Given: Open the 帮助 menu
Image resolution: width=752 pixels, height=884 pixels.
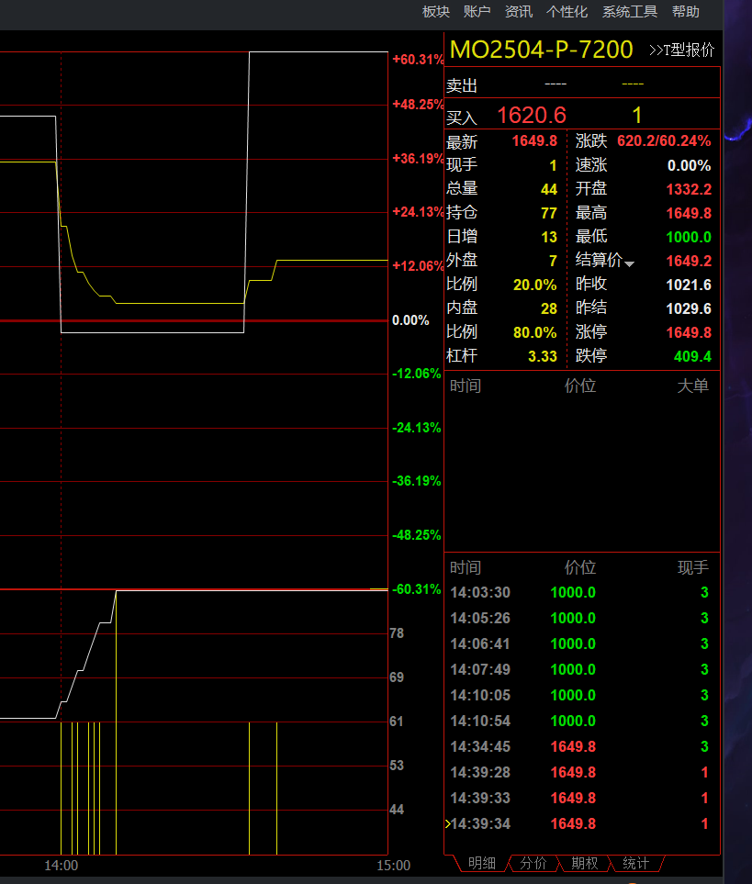Looking at the screenshot, I should click(x=685, y=12).
